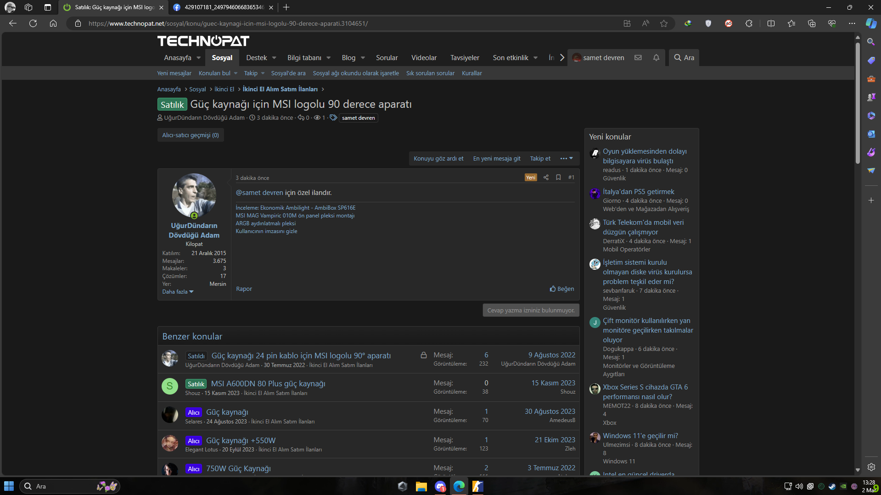The width and height of the screenshot is (881, 495).
Task: Open the Sosyal navigation tab
Action: click(x=222, y=58)
